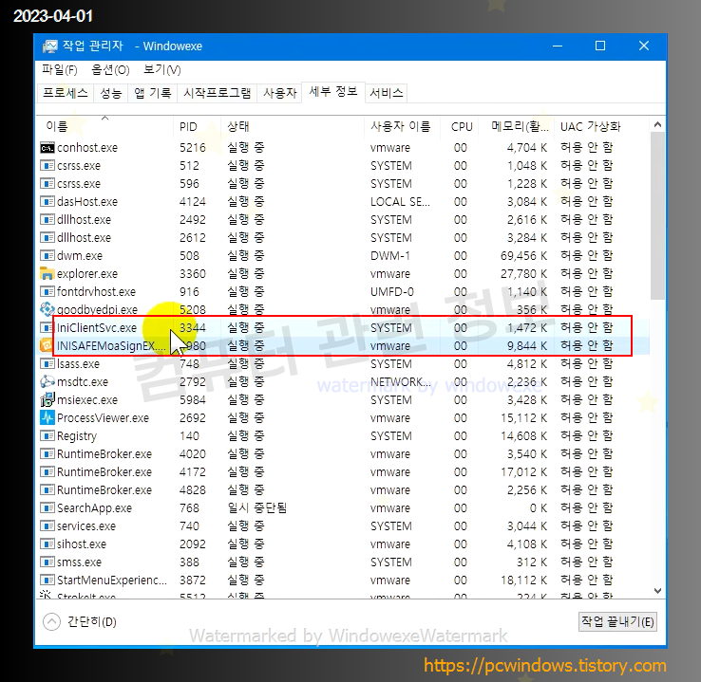
Task: Click PID 5984 cell
Action: pos(193,400)
